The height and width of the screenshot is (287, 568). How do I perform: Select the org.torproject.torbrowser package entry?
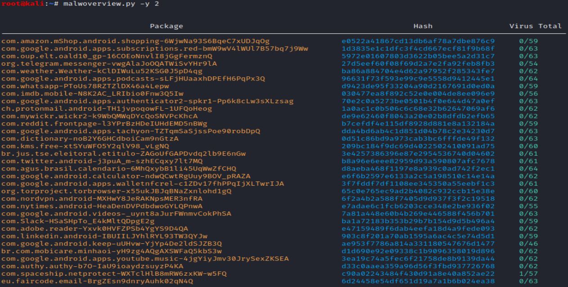click(x=116, y=190)
